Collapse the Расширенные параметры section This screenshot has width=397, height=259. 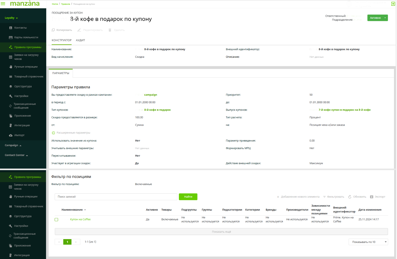[x=53, y=133]
